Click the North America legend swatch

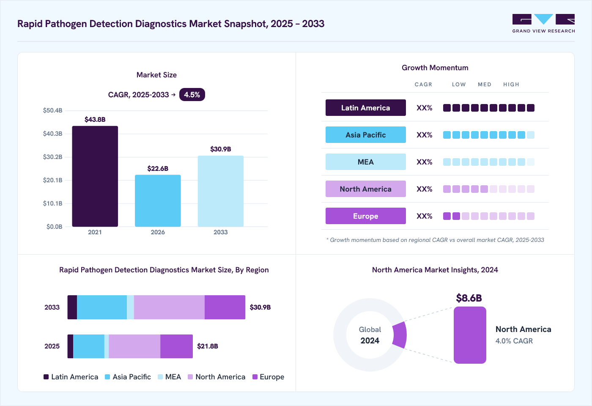tap(190, 377)
